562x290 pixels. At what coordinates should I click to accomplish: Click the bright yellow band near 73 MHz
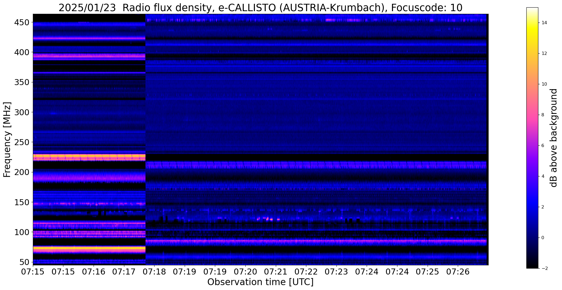[x=89, y=248]
